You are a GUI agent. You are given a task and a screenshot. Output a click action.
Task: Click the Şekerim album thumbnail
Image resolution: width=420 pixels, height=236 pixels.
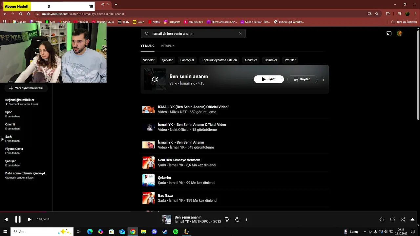point(148,180)
